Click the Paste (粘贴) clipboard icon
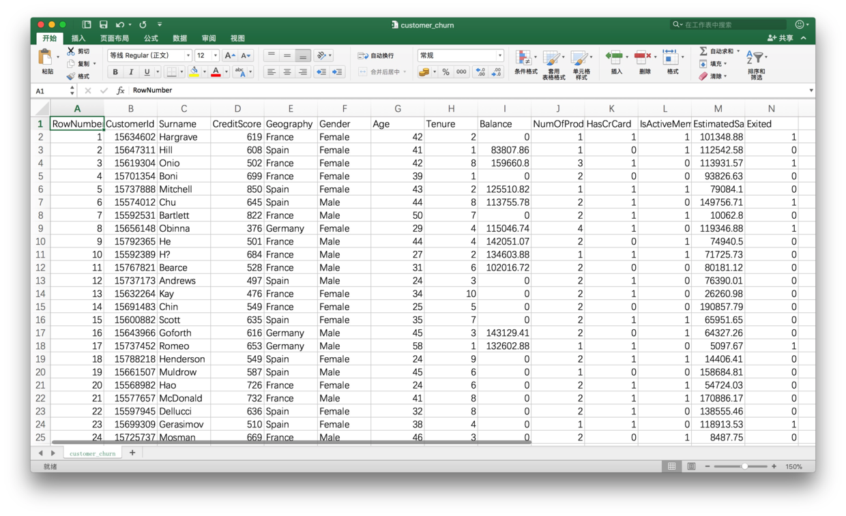The image size is (846, 516). click(x=46, y=57)
